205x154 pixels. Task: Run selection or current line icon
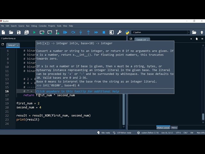57,32
